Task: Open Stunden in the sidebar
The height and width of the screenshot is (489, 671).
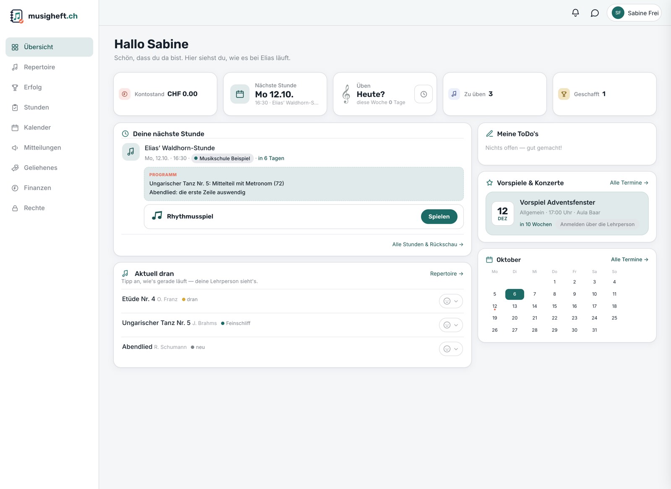Action: tap(49, 107)
